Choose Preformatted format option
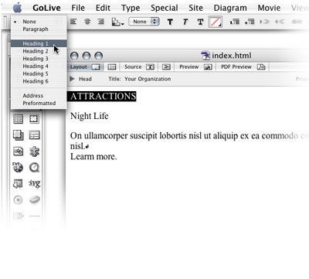309x279 pixels. [39, 103]
